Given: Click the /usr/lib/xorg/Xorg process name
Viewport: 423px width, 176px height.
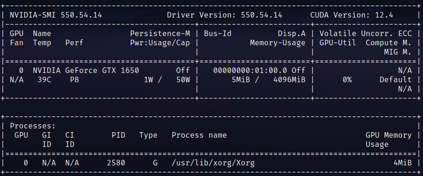Looking at the screenshot, I should point(213,163).
